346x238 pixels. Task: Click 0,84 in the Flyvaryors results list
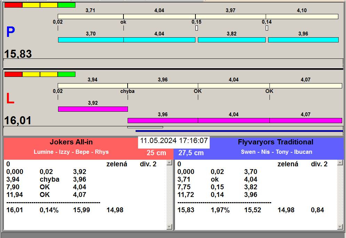317,210
